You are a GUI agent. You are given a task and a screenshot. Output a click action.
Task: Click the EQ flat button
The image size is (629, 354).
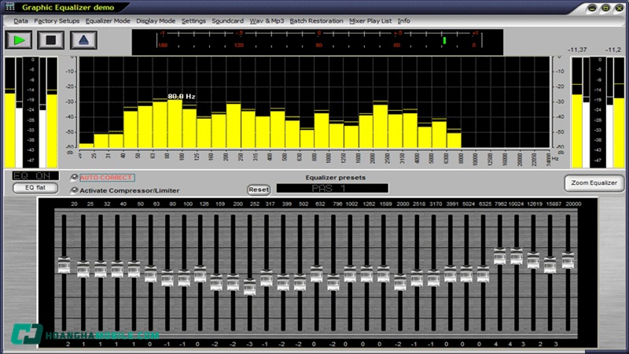click(x=35, y=188)
